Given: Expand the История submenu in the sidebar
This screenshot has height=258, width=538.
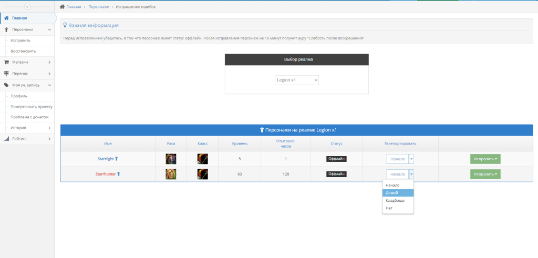Looking at the screenshot, I should point(49,128).
